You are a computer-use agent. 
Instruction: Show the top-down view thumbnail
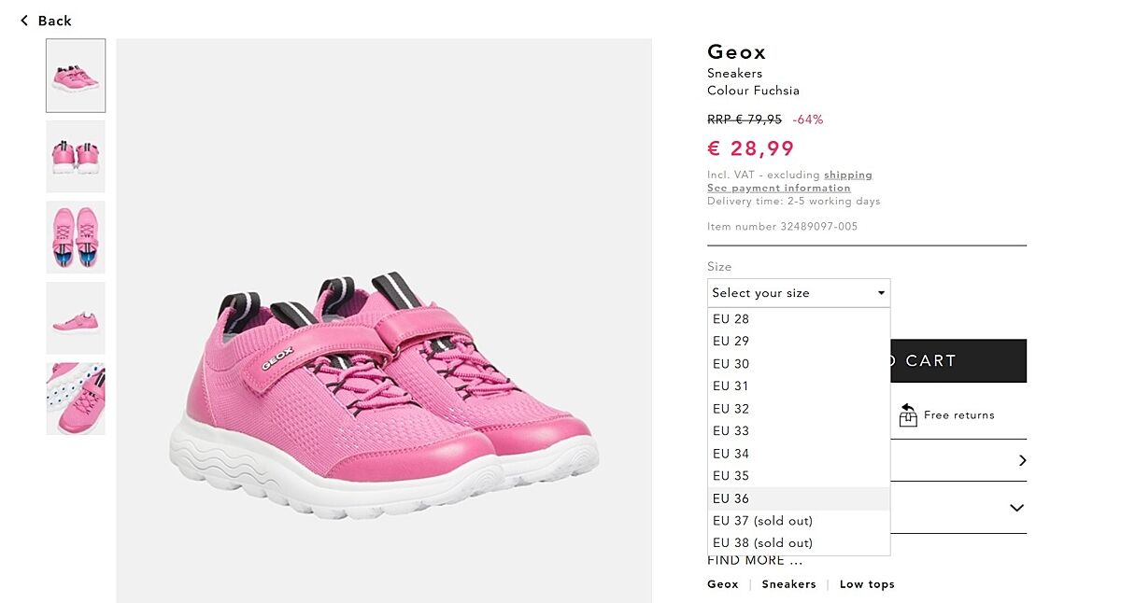(x=76, y=237)
